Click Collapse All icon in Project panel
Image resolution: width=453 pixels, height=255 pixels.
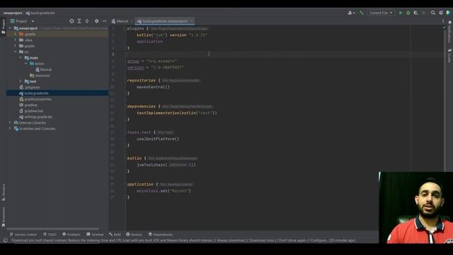click(x=87, y=21)
